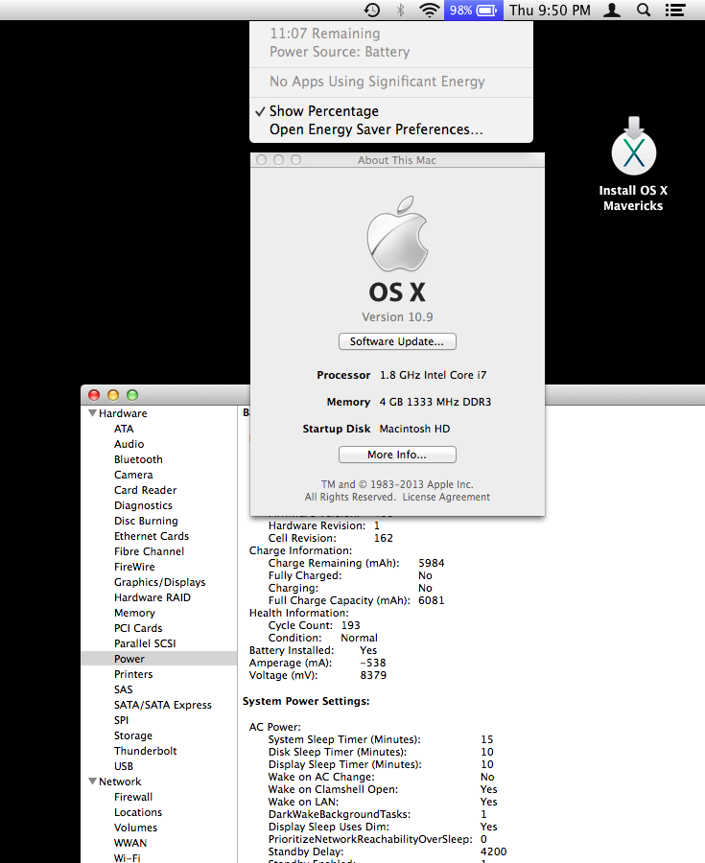This screenshot has width=705, height=863.
Task: Click System Power Settings heading
Action: [306, 701]
